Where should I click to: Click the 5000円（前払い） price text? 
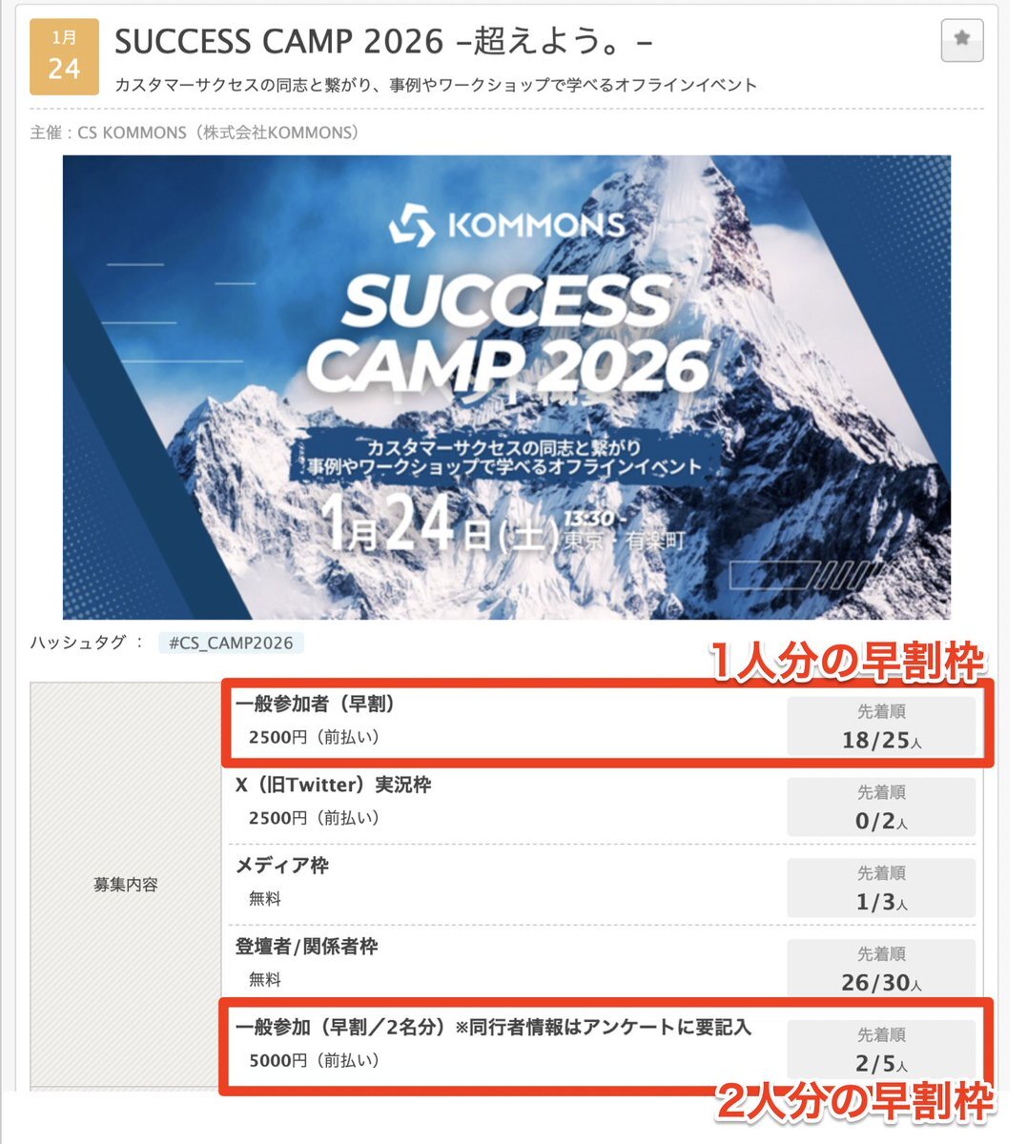point(314,1060)
